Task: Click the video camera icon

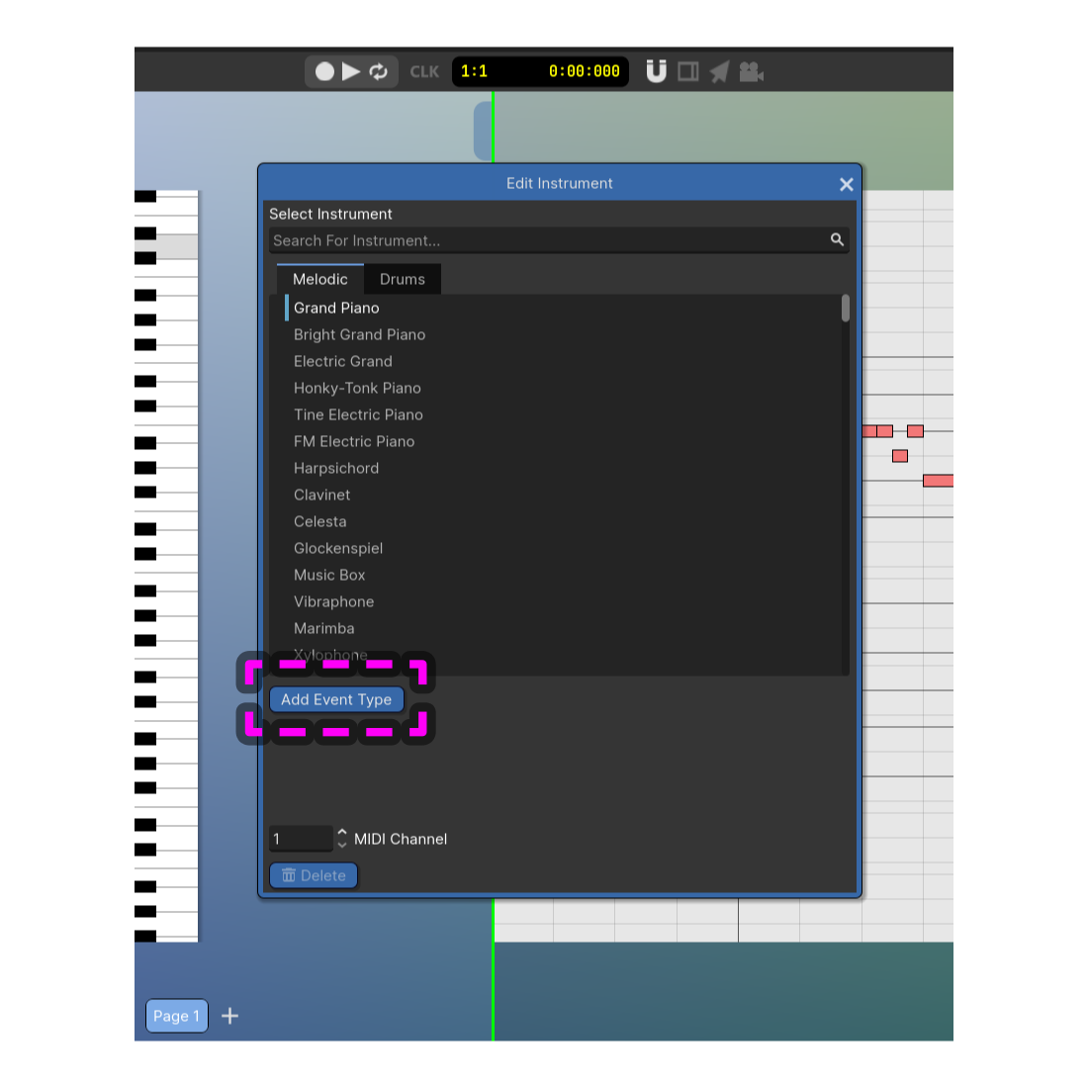Action: (752, 71)
